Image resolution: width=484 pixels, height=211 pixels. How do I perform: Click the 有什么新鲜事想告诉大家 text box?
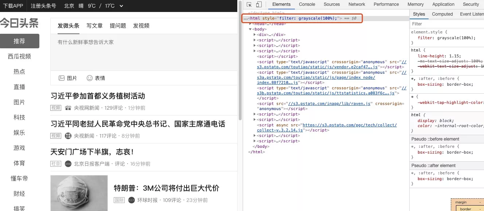click(x=144, y=53)
